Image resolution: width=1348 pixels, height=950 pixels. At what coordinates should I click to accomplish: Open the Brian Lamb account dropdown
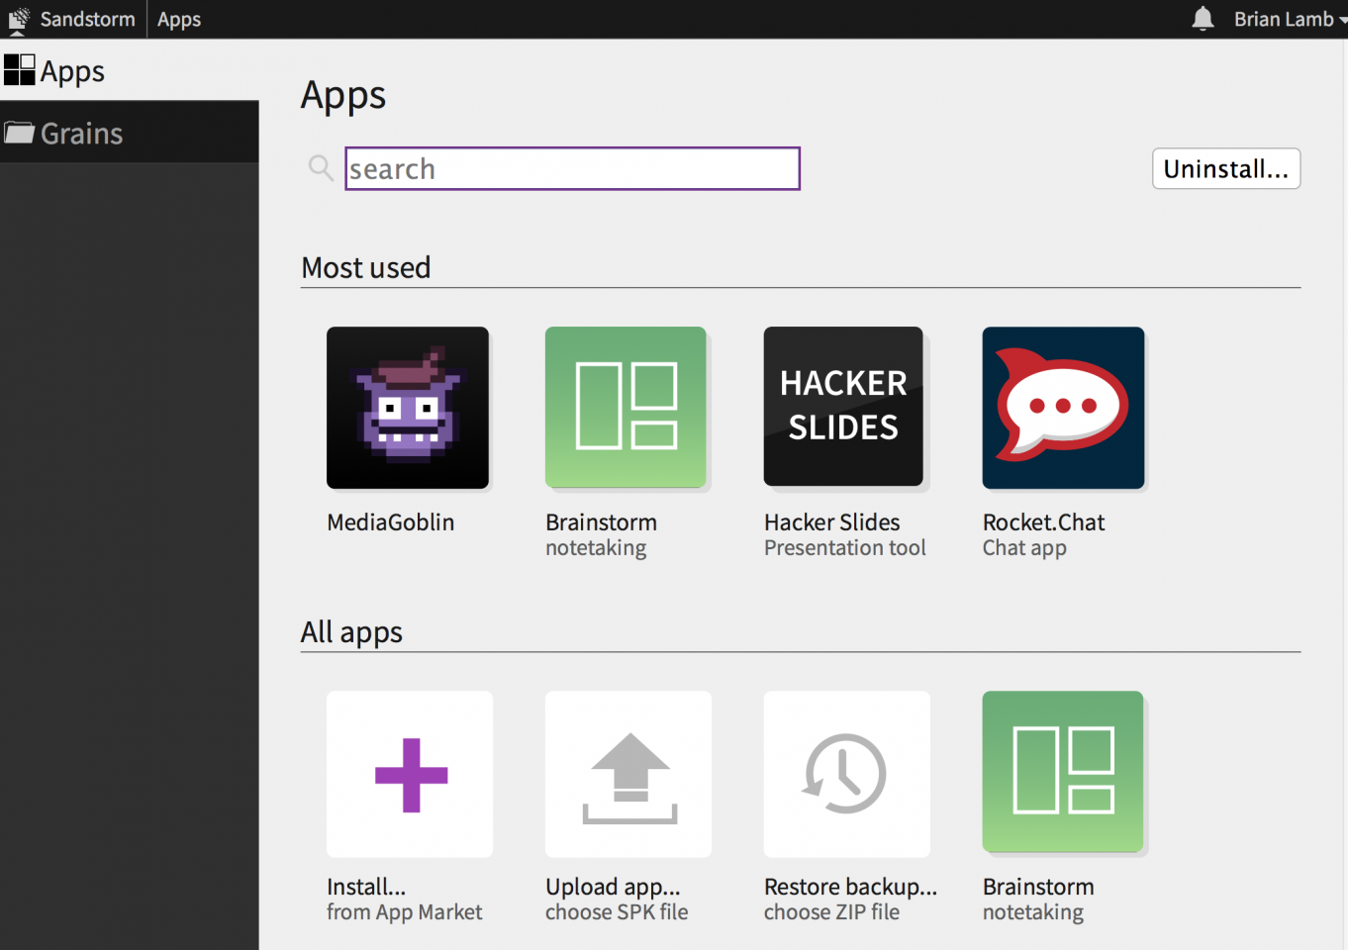coord(1290,19)
